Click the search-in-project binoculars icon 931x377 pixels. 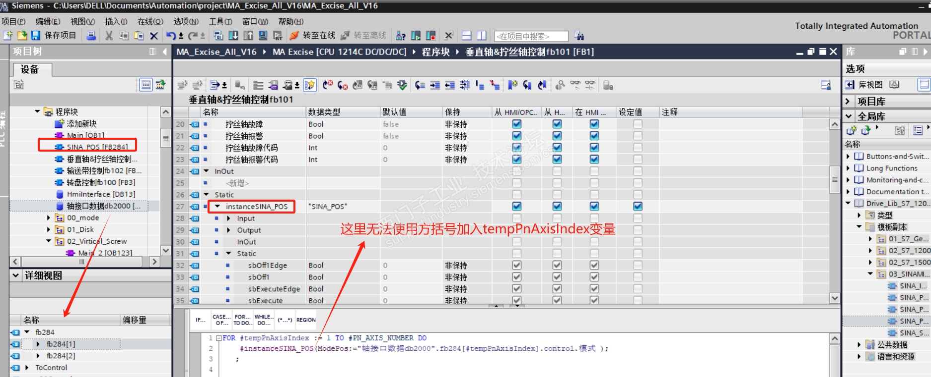[579, 36]
